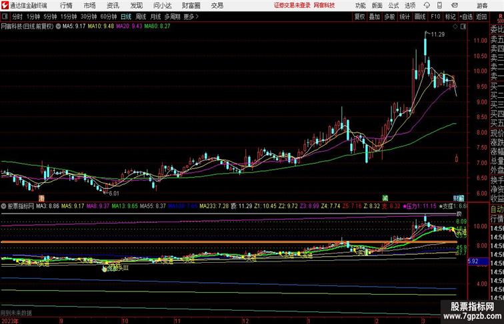Switch to 30分钟 chart period
Viewport: 504px width, 324px height.
pos(89,17)
